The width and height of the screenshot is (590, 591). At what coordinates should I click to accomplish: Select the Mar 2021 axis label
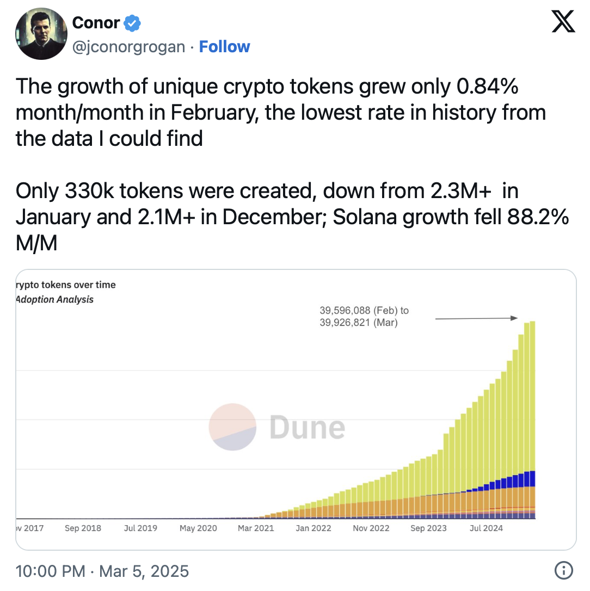click(256, 528)
